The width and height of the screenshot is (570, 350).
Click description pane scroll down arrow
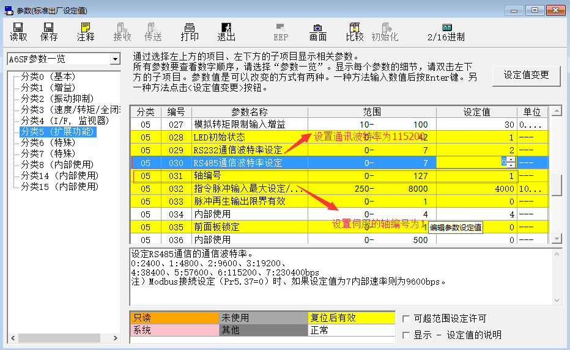click(557, 301)
